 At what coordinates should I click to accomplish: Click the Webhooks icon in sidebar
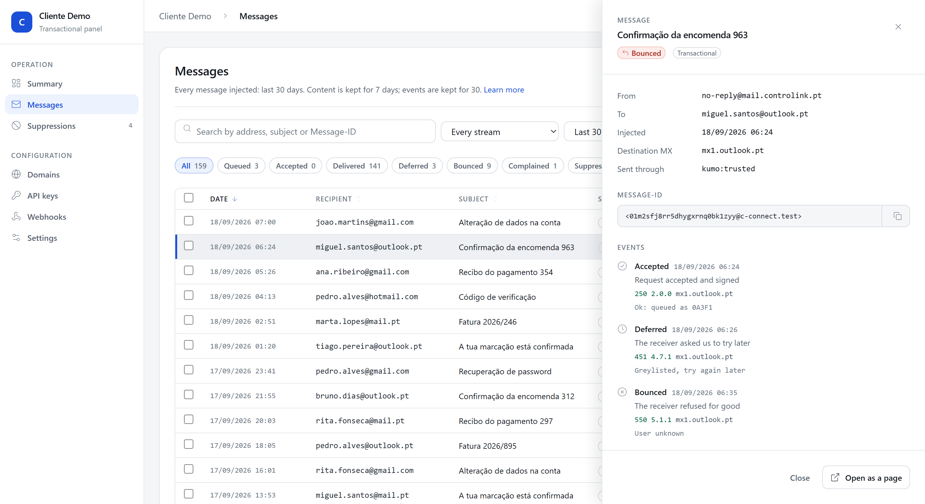16,217
